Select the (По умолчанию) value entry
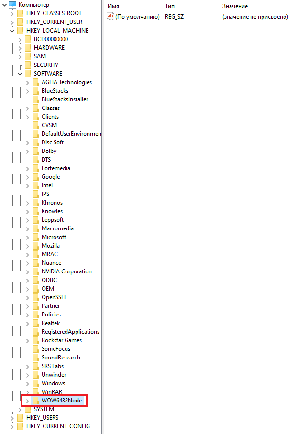Viewport: 296px width, 434px height. (x=137, y=17)
